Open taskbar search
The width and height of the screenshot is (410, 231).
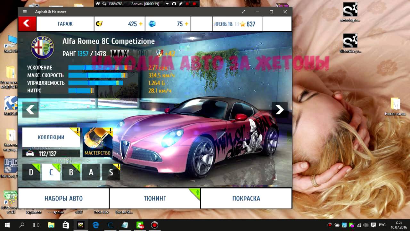(x=22, y=225)
